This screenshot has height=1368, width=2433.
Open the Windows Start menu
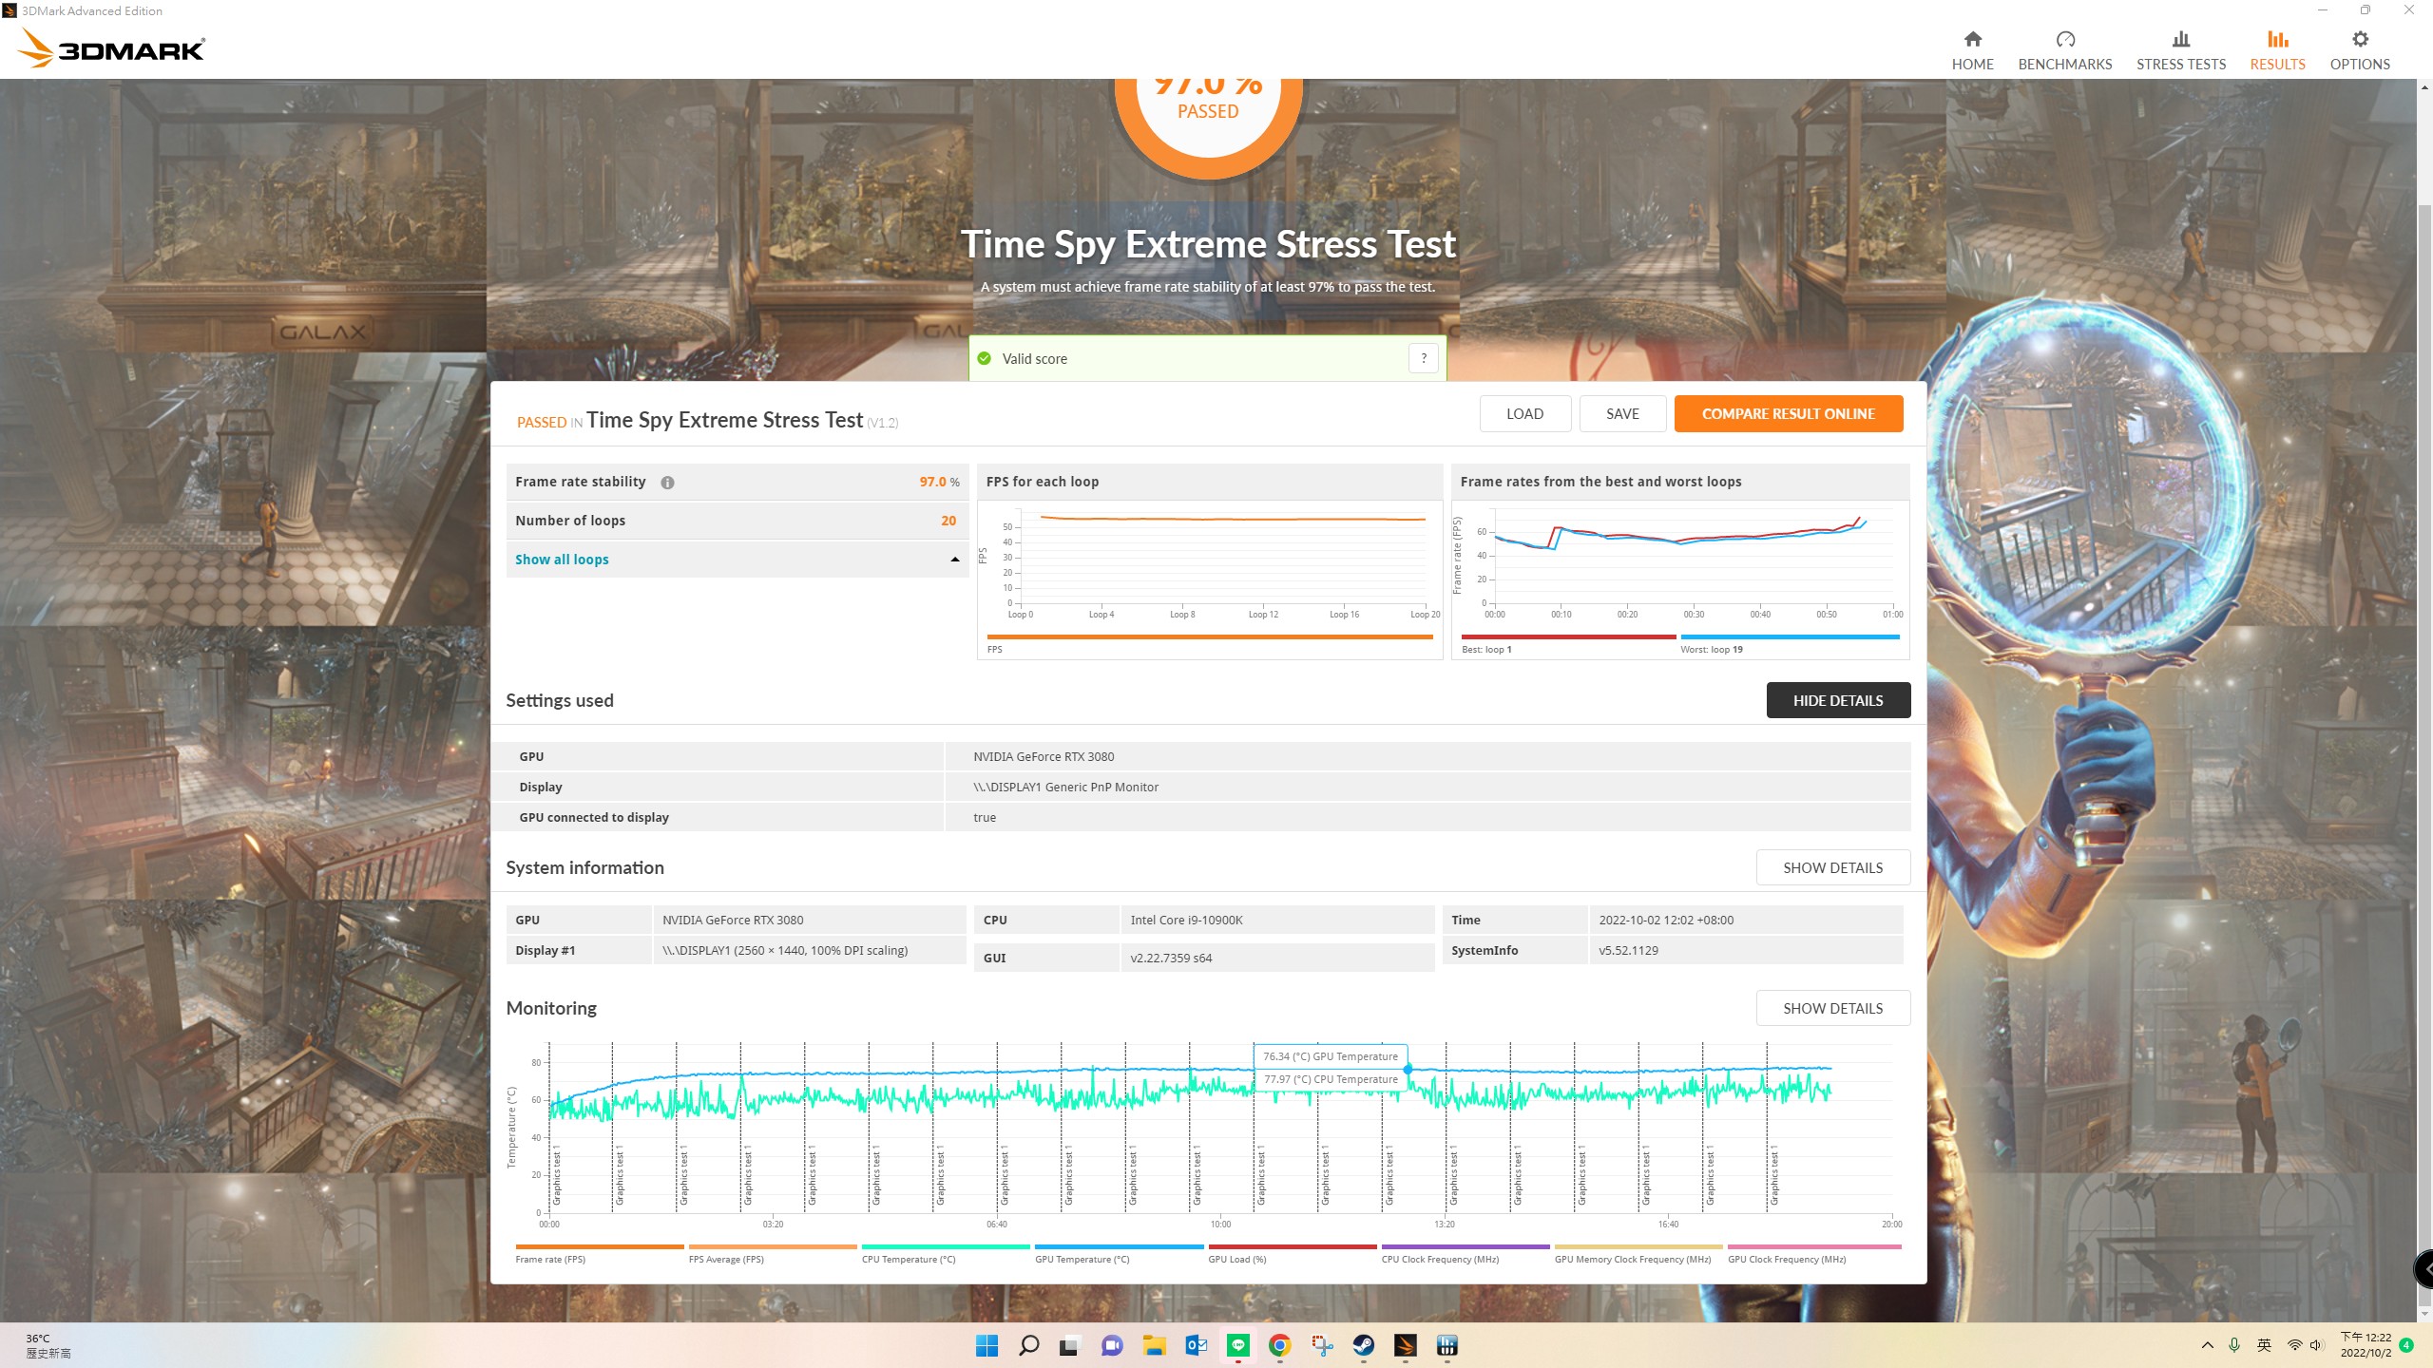987,1345
